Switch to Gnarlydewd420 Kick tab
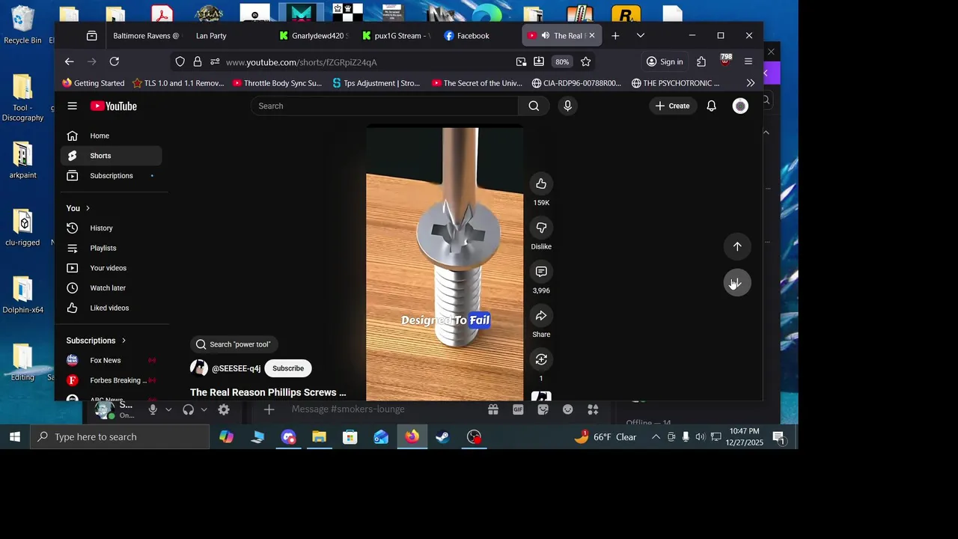Viewport: 958px width, 539px height. pyautogui.click(x=312, y=35)
